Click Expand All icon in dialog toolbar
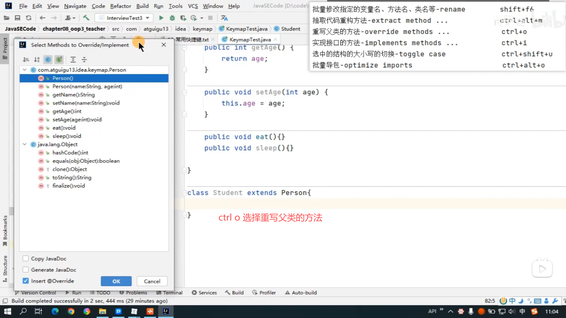 click(73, 60)
